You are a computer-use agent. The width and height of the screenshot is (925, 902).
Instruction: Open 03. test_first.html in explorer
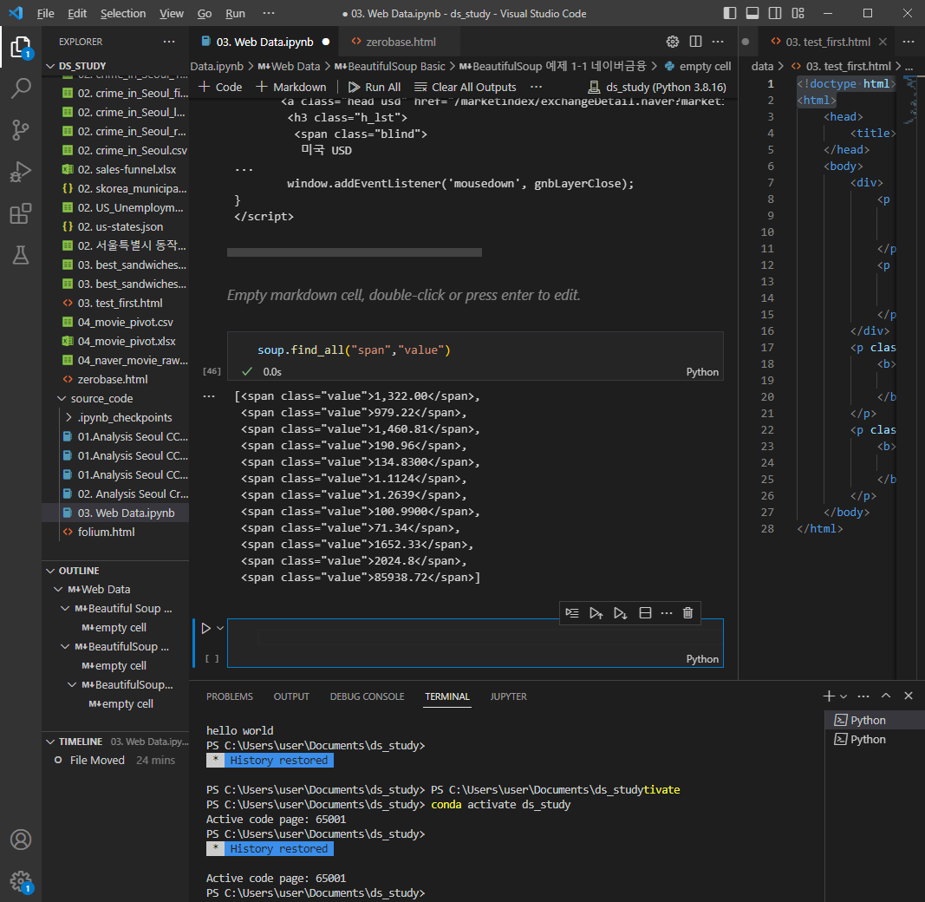coord(120,303)
